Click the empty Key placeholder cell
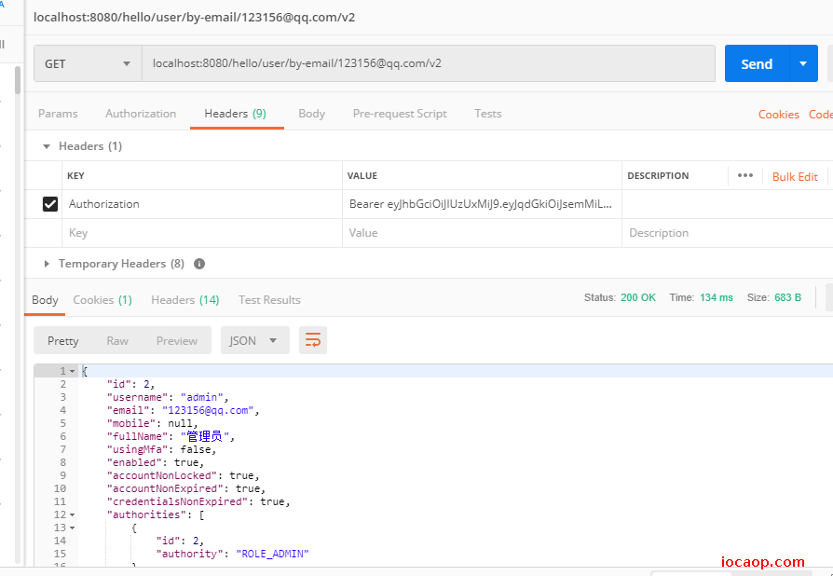 (x=202, y=233)
